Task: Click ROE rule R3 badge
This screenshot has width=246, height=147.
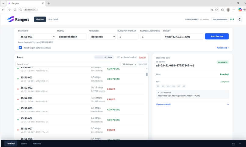Action: [x=168, y=86]
